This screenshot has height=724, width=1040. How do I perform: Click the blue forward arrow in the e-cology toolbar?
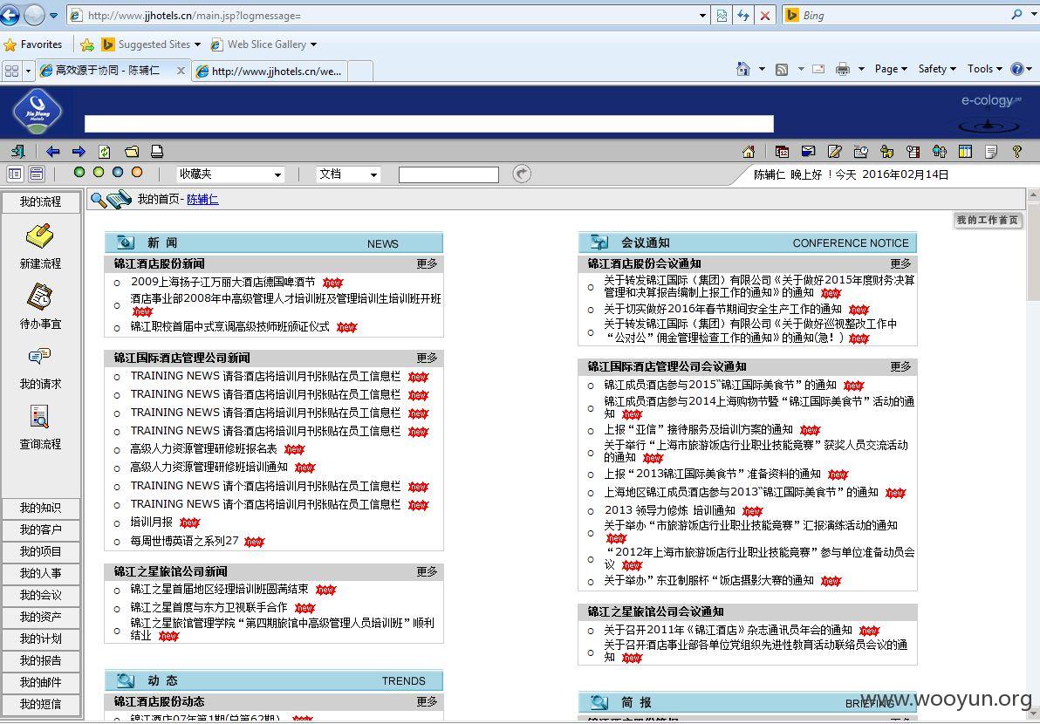point(79,152)
